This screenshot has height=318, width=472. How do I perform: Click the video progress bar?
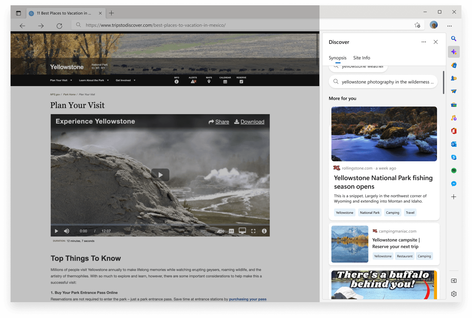coord(160,225)
